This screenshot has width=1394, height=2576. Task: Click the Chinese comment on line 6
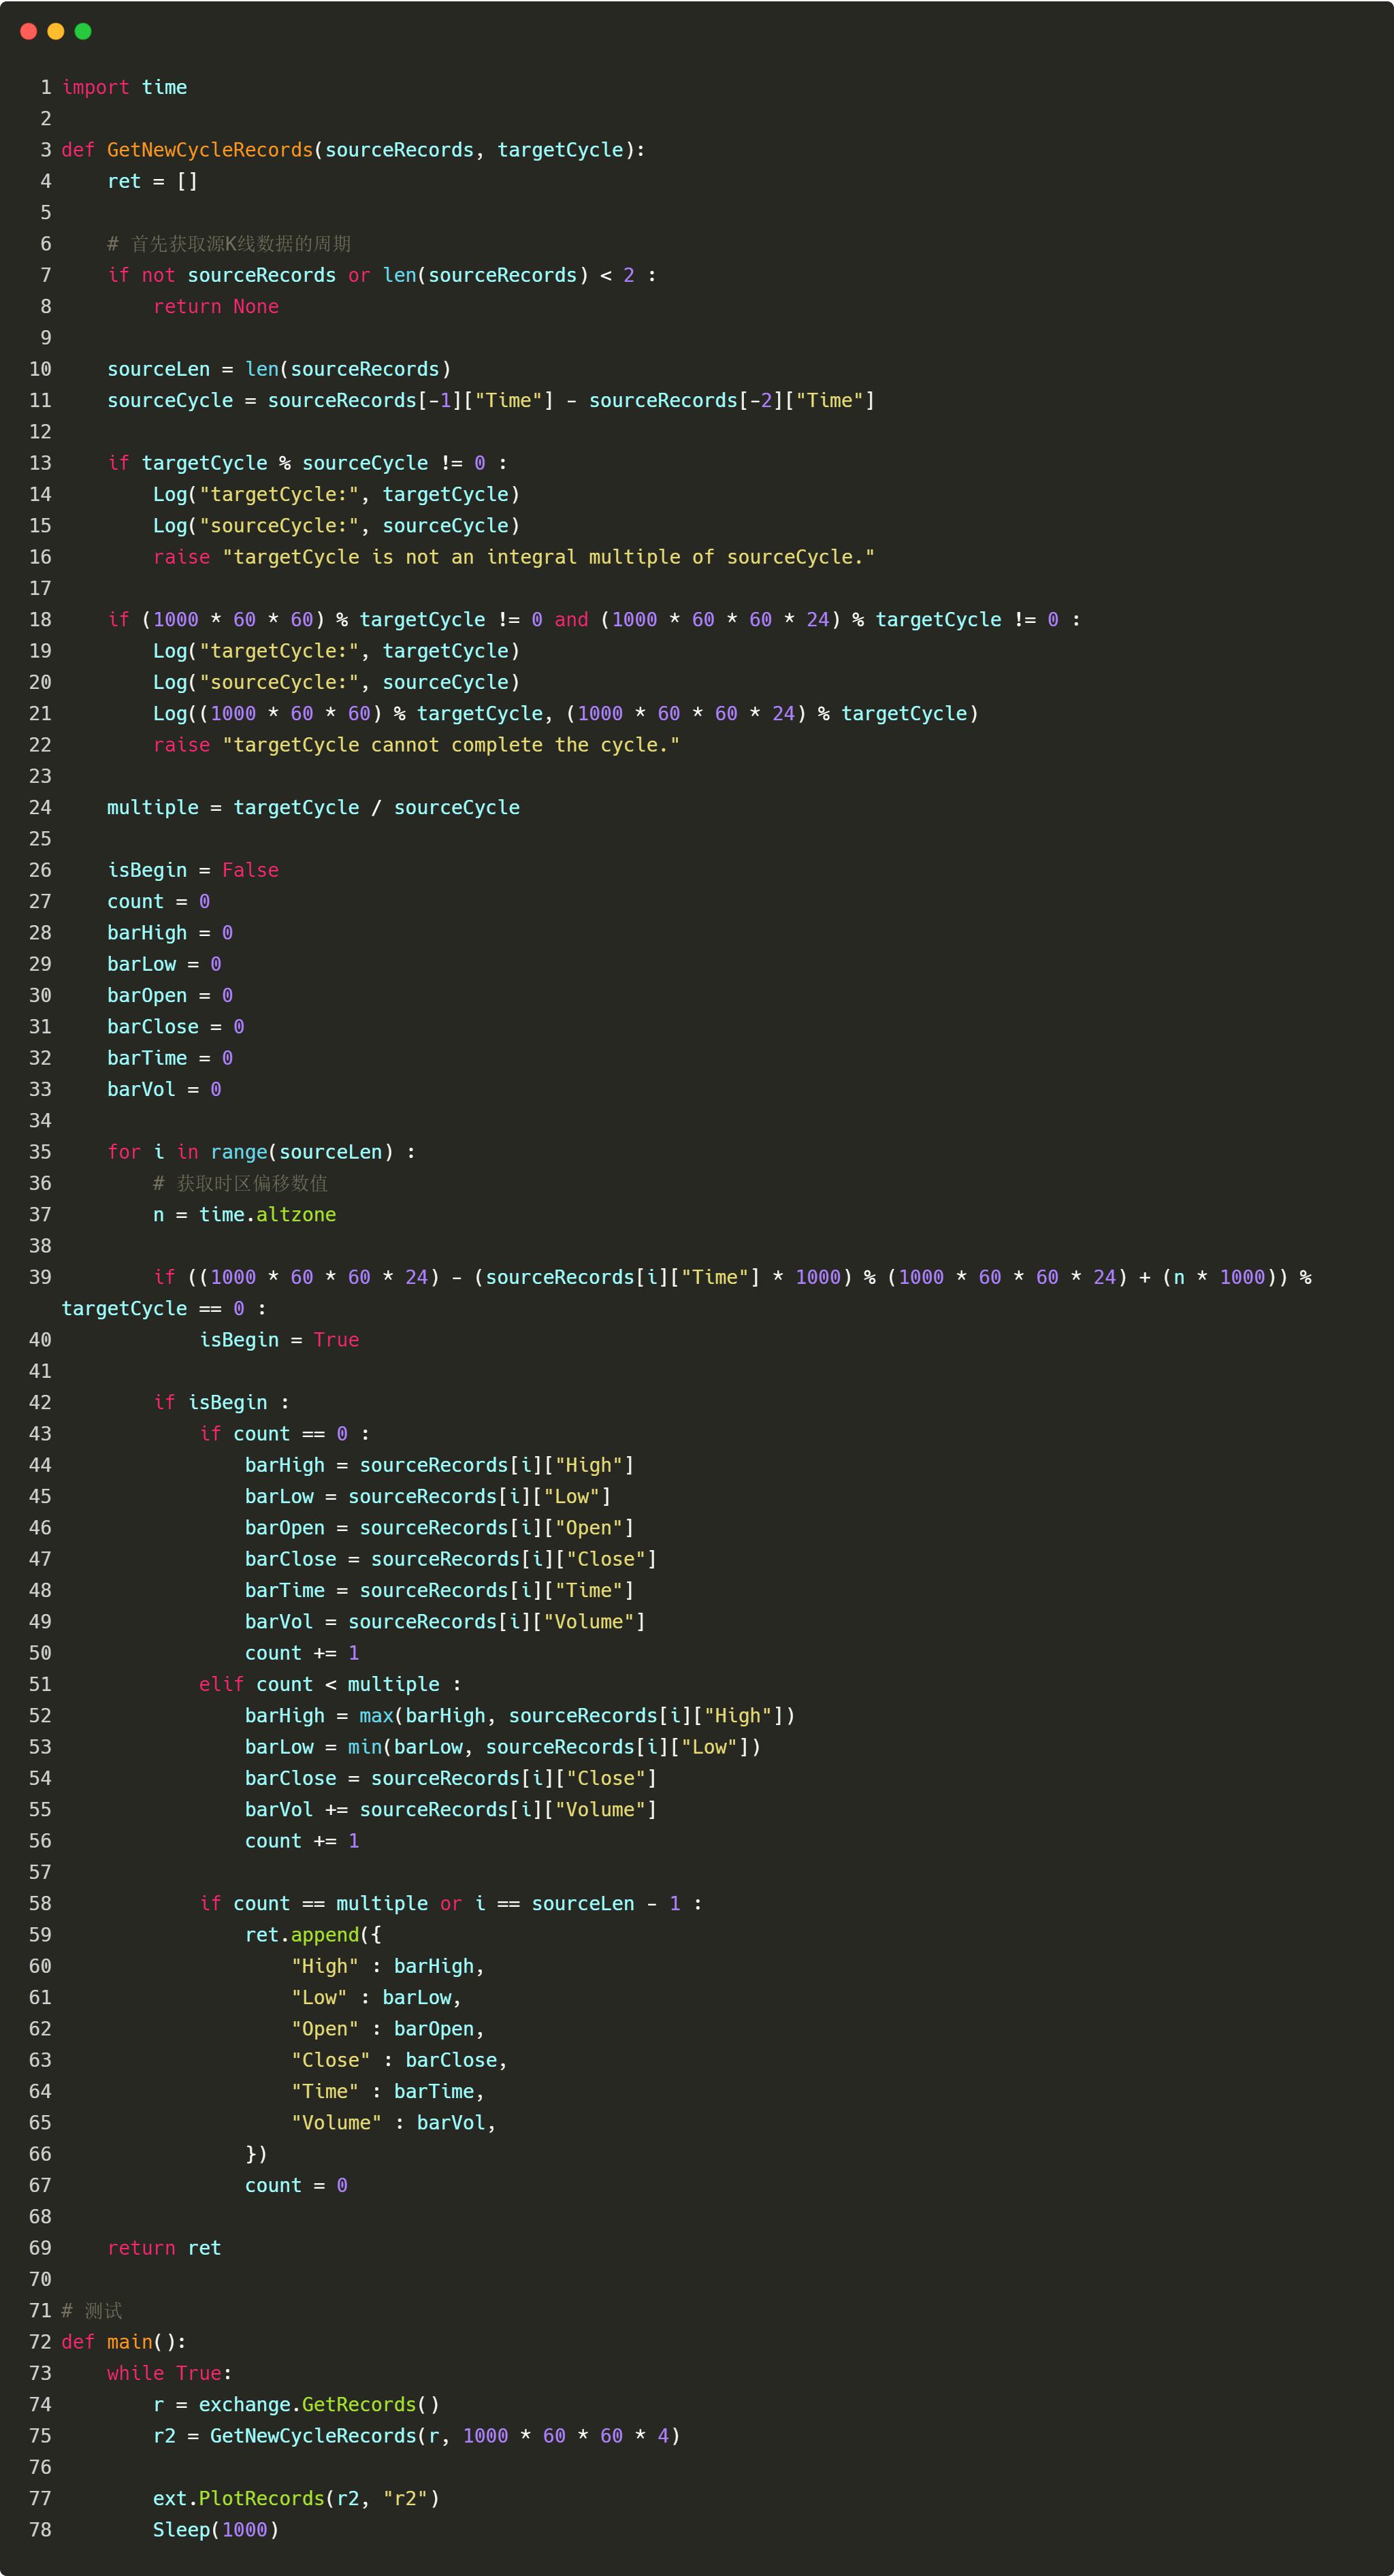tap(230, 244)
